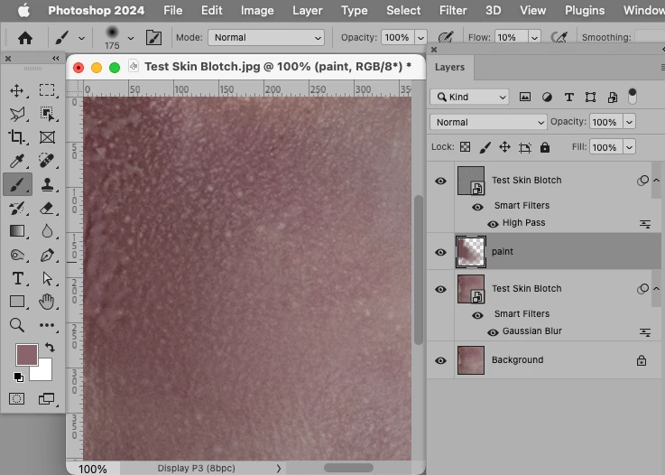Select the Hand tool
The image size is (665, 475).
47,302
